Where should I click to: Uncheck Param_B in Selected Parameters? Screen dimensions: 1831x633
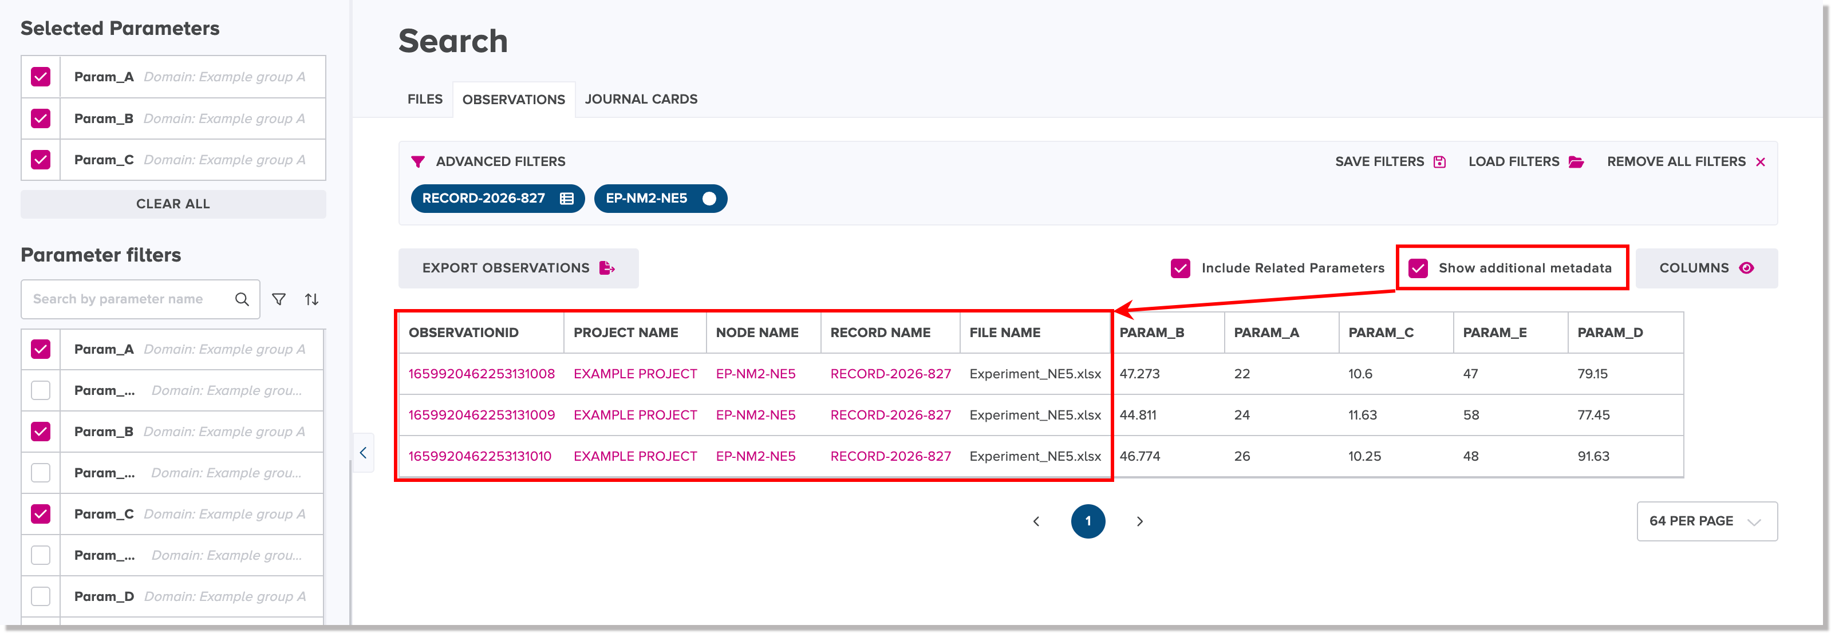pyautogui.click(x=41, y=118)
